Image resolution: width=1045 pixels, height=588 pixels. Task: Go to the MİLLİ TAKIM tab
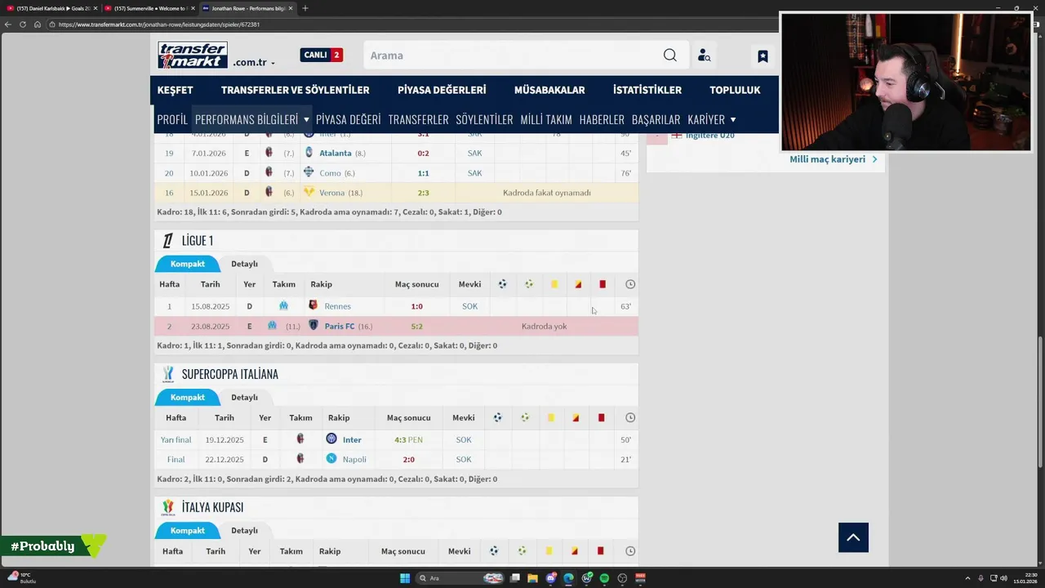(x=546, y=119)
